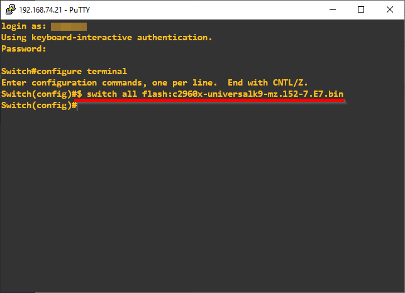Viewport: 405px width, 293px height.
Task: Click the title text 192.168.74.21 - PuTTY
Action: 57,9
